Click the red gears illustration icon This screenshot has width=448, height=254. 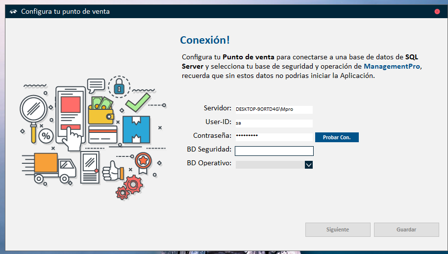(x=128, y=187)
